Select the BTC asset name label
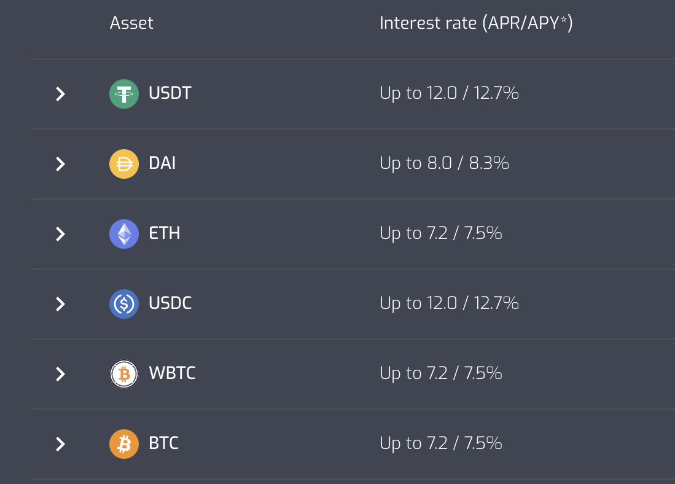Viewport: 675px width, 484px height. click(163, 443)
